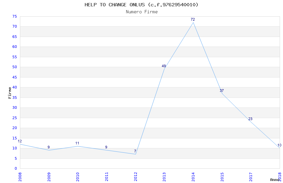
Task: Click the x-axis year 2014
Action: point(193,177)
